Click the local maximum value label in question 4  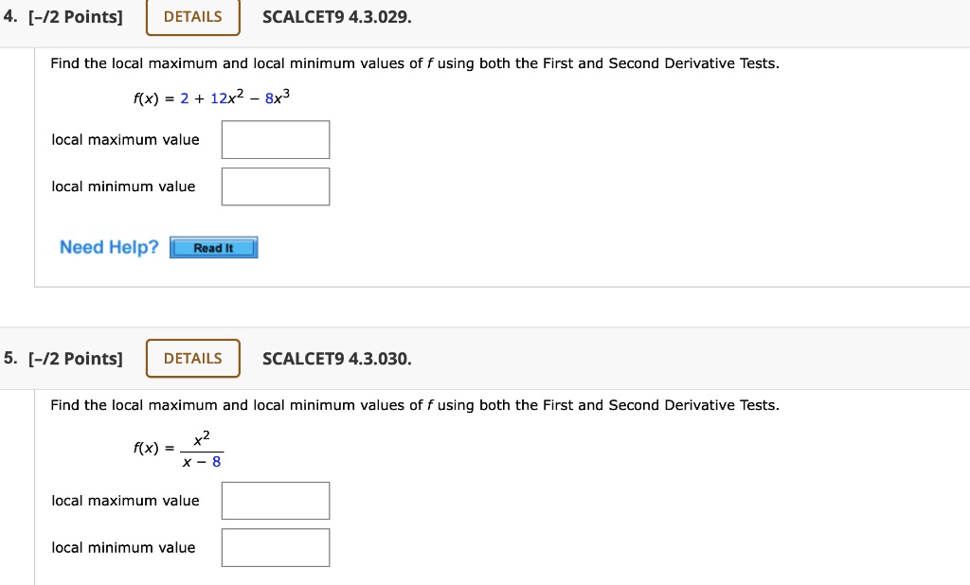125,139
